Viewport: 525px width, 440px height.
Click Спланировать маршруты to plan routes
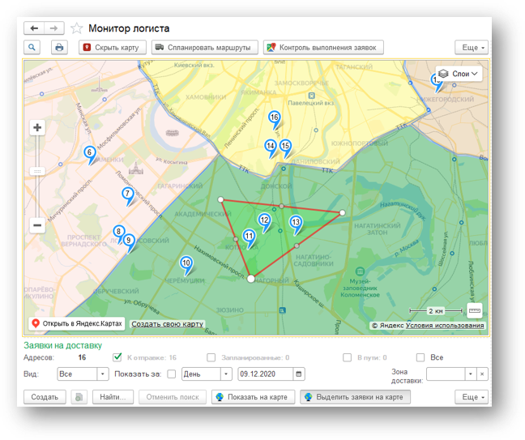click(x=205, y=47)
